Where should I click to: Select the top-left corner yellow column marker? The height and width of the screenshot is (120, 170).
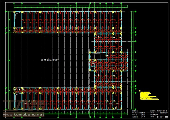pos(15,12)
